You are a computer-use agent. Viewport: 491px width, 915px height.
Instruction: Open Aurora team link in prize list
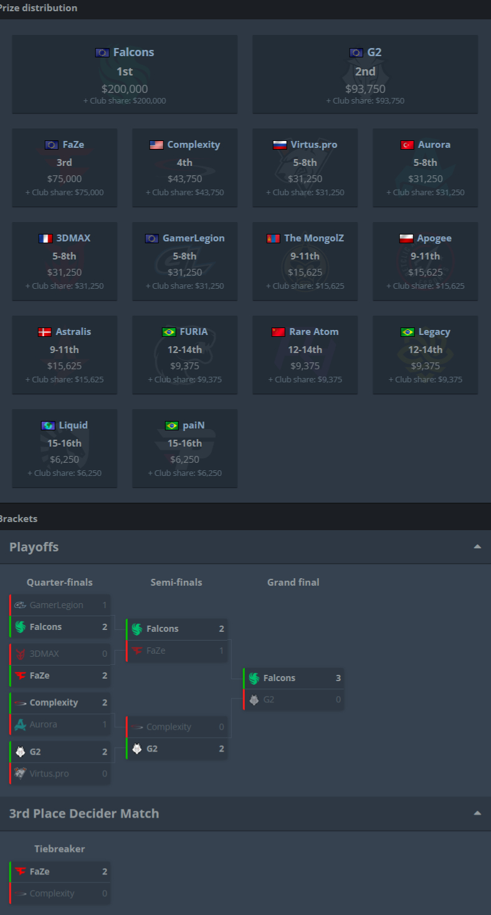coord(434,145)
